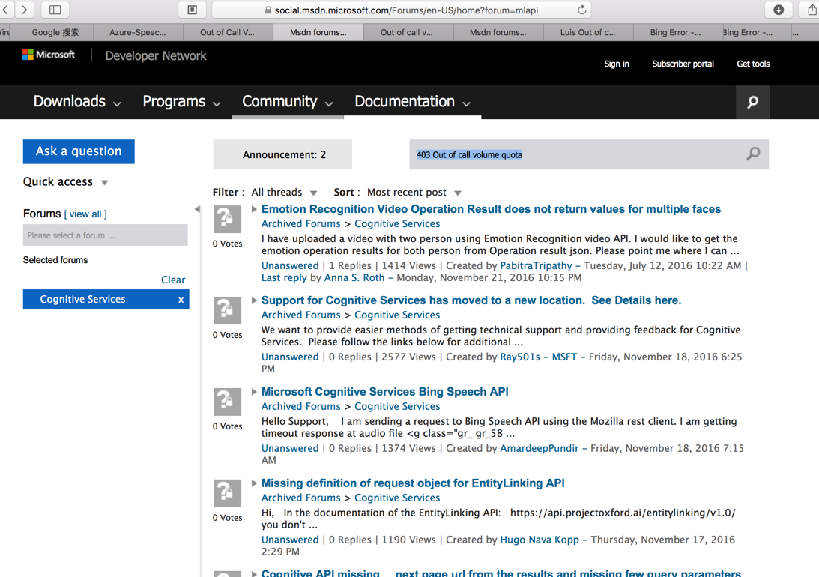
Task: Show more tabs via the tab bar ellipsis
Action: point(795,32)
